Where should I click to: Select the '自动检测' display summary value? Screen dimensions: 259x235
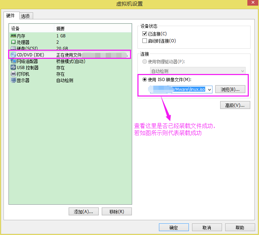click(64, 80)
